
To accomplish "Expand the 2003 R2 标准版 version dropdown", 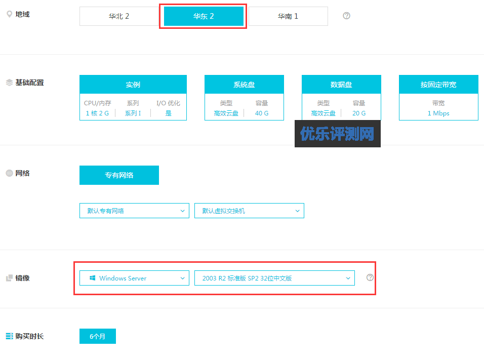I will tap(274, 278).
